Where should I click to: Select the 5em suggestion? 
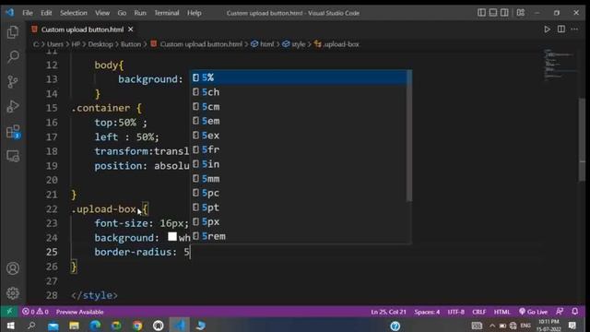click(300, 121)
